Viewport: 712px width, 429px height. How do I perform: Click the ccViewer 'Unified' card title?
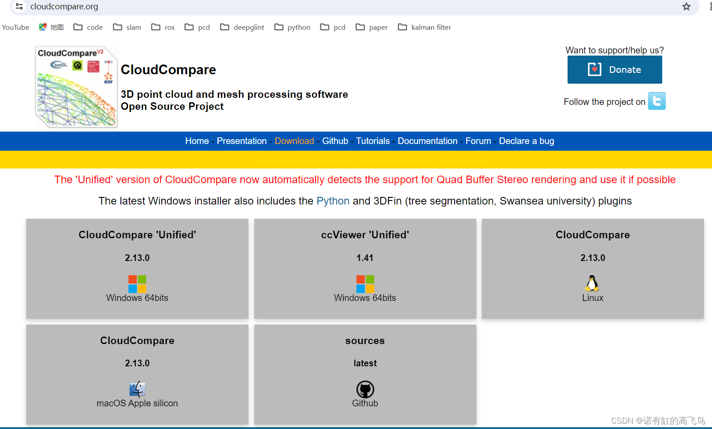[365, 235]
